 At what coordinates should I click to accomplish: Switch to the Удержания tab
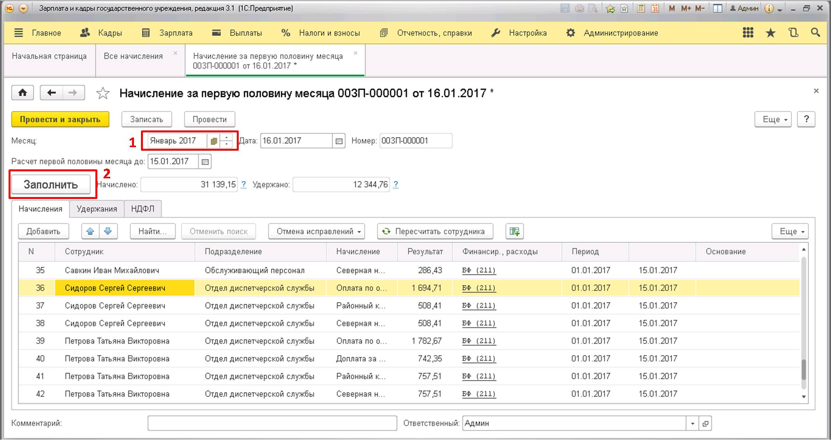pyautogui.click(x=97, y=209)
